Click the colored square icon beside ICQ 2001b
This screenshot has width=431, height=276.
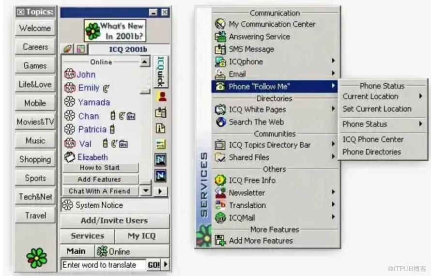pyautogui.click(x=81, y=49)
